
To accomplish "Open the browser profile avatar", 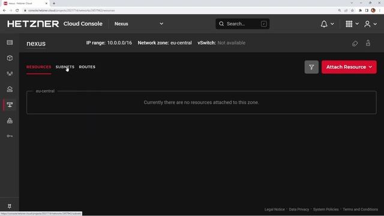I will click(x=373, y=11).
